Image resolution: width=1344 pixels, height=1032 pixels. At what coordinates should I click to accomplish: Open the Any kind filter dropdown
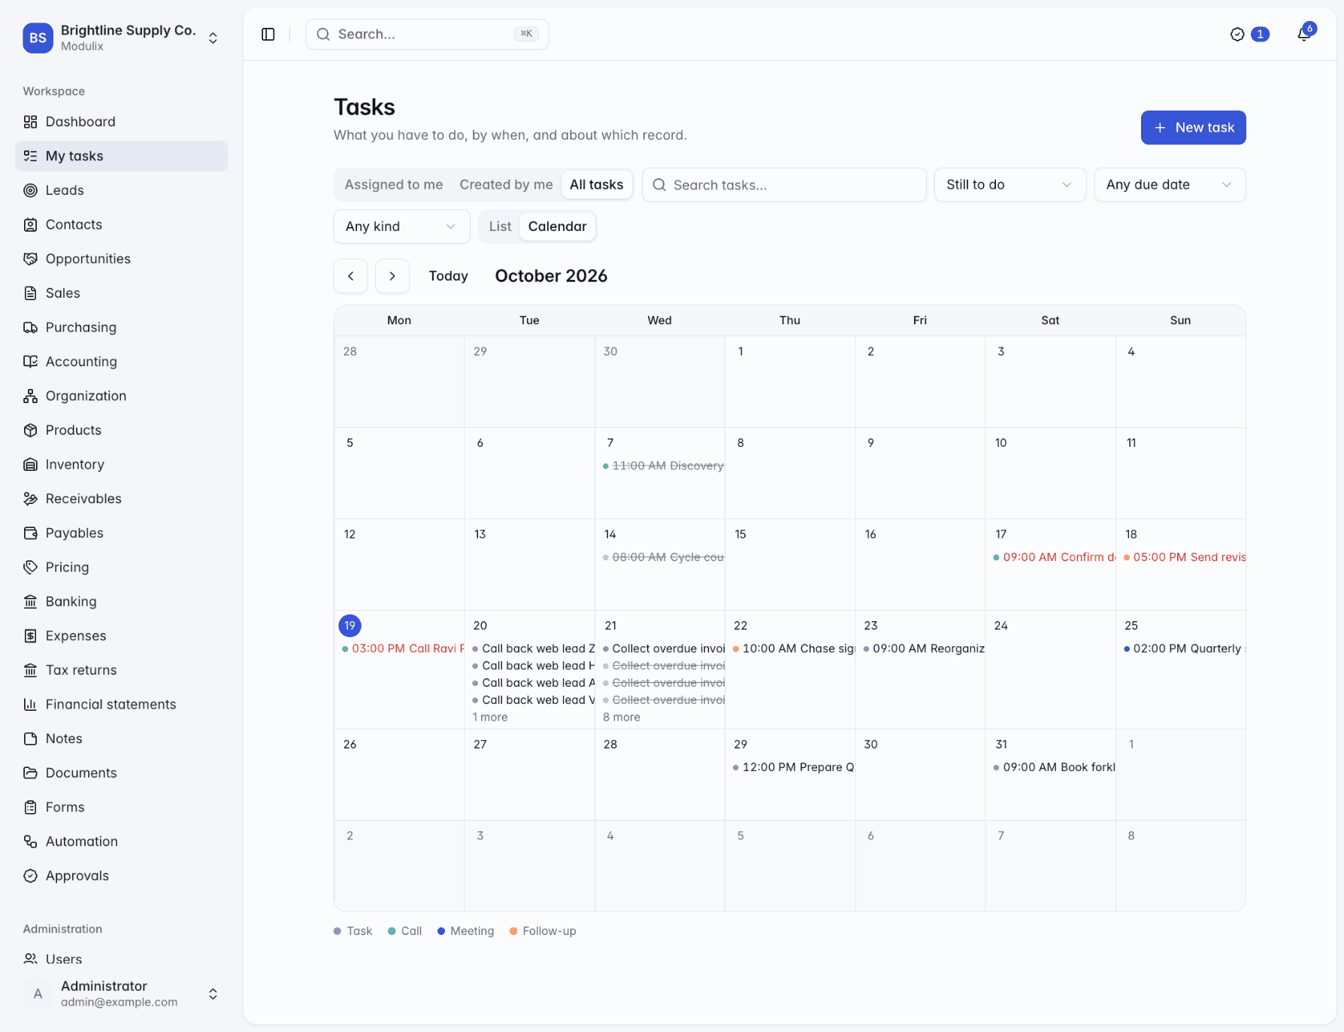click(x=401, y=226)
